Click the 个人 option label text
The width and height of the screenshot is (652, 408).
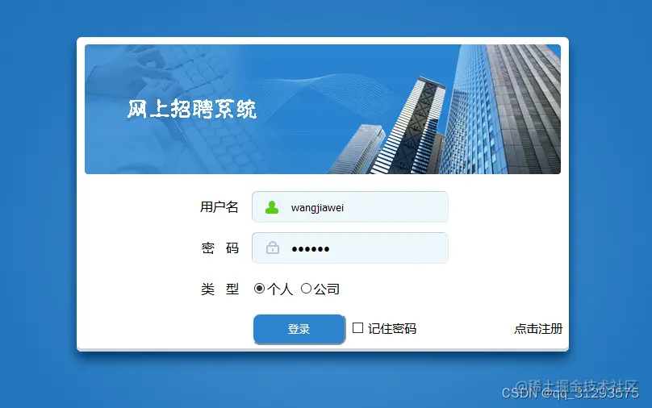280,289
